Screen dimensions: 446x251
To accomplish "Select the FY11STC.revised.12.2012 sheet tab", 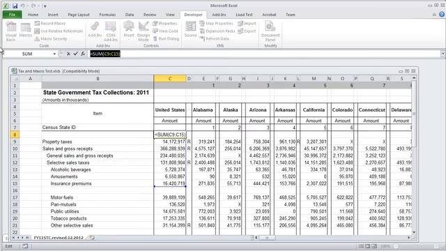I will (59, 237).
